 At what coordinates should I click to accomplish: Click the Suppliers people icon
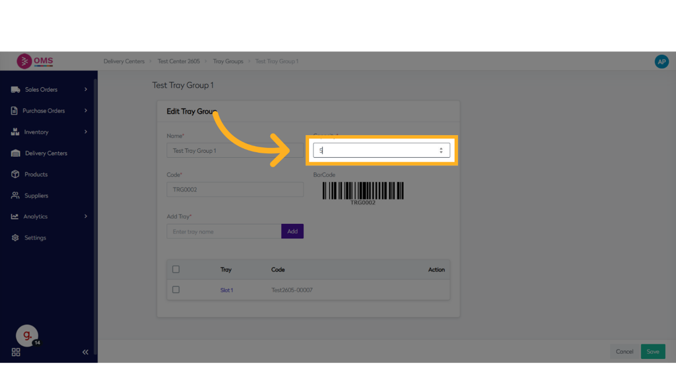coord(15,195)
